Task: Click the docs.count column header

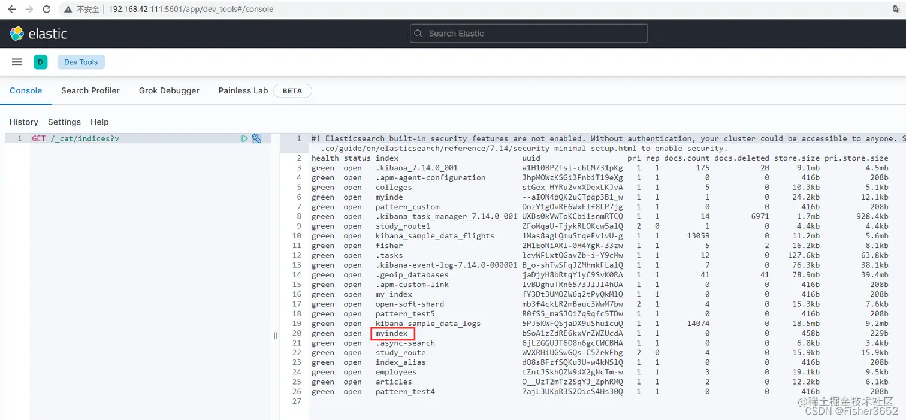Action: (687, 158)
